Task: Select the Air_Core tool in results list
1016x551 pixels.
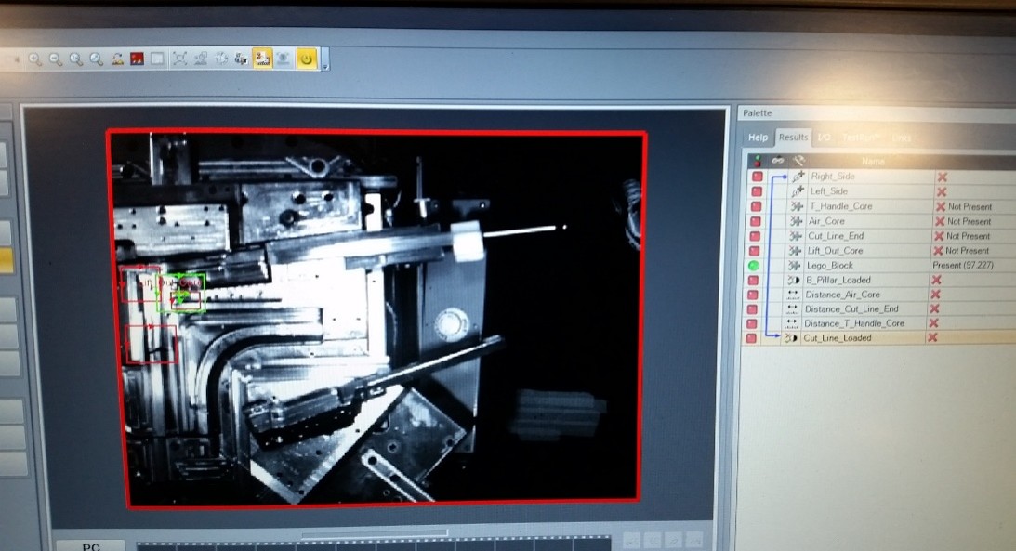Action: pos(827,221)
